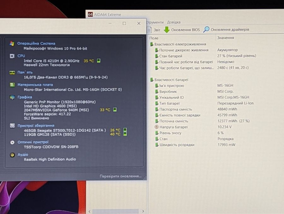Click icon beside Повний час роботи від батареї

pos(157,62)
